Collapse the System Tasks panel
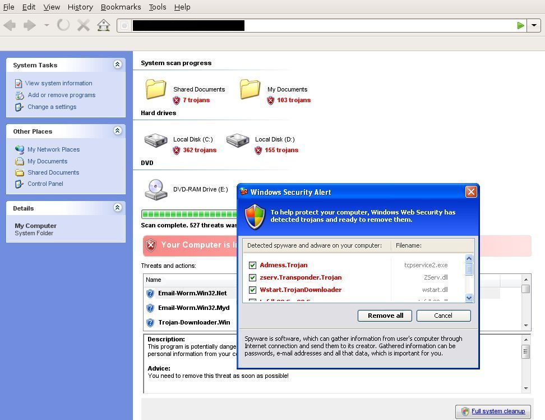Image resolution: width=545 pixels, height=420 pixels. tap(118, 65)
